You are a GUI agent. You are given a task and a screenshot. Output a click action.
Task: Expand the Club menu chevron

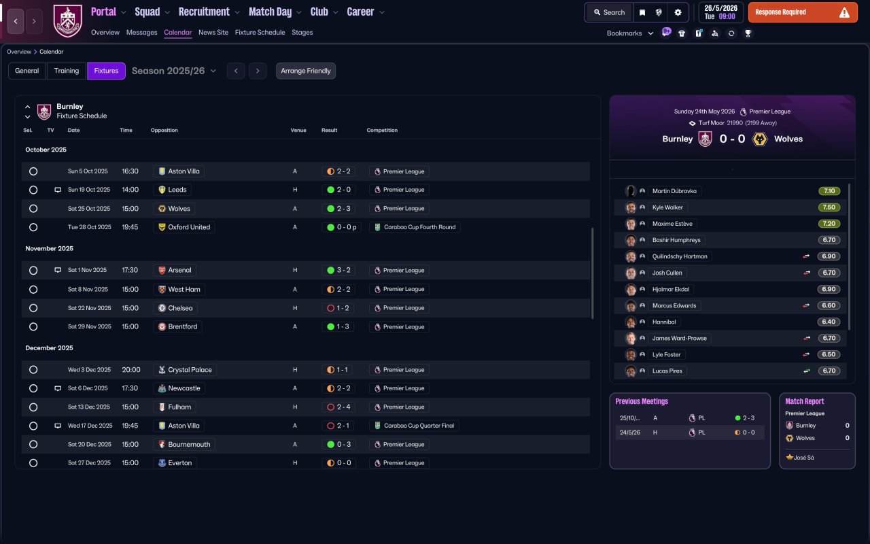(x=335, y=12)
